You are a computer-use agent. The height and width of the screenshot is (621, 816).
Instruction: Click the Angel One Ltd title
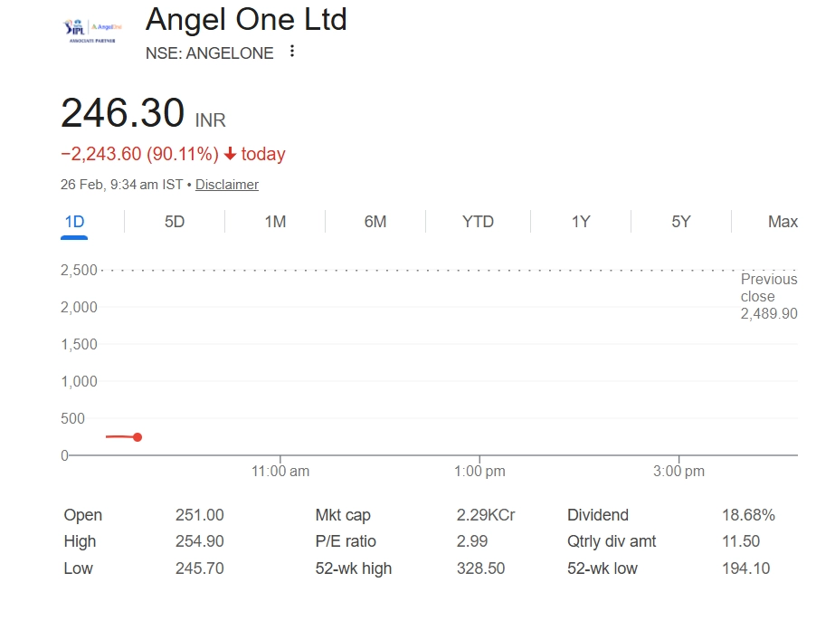pyautogui.click(x=246, y=19)
